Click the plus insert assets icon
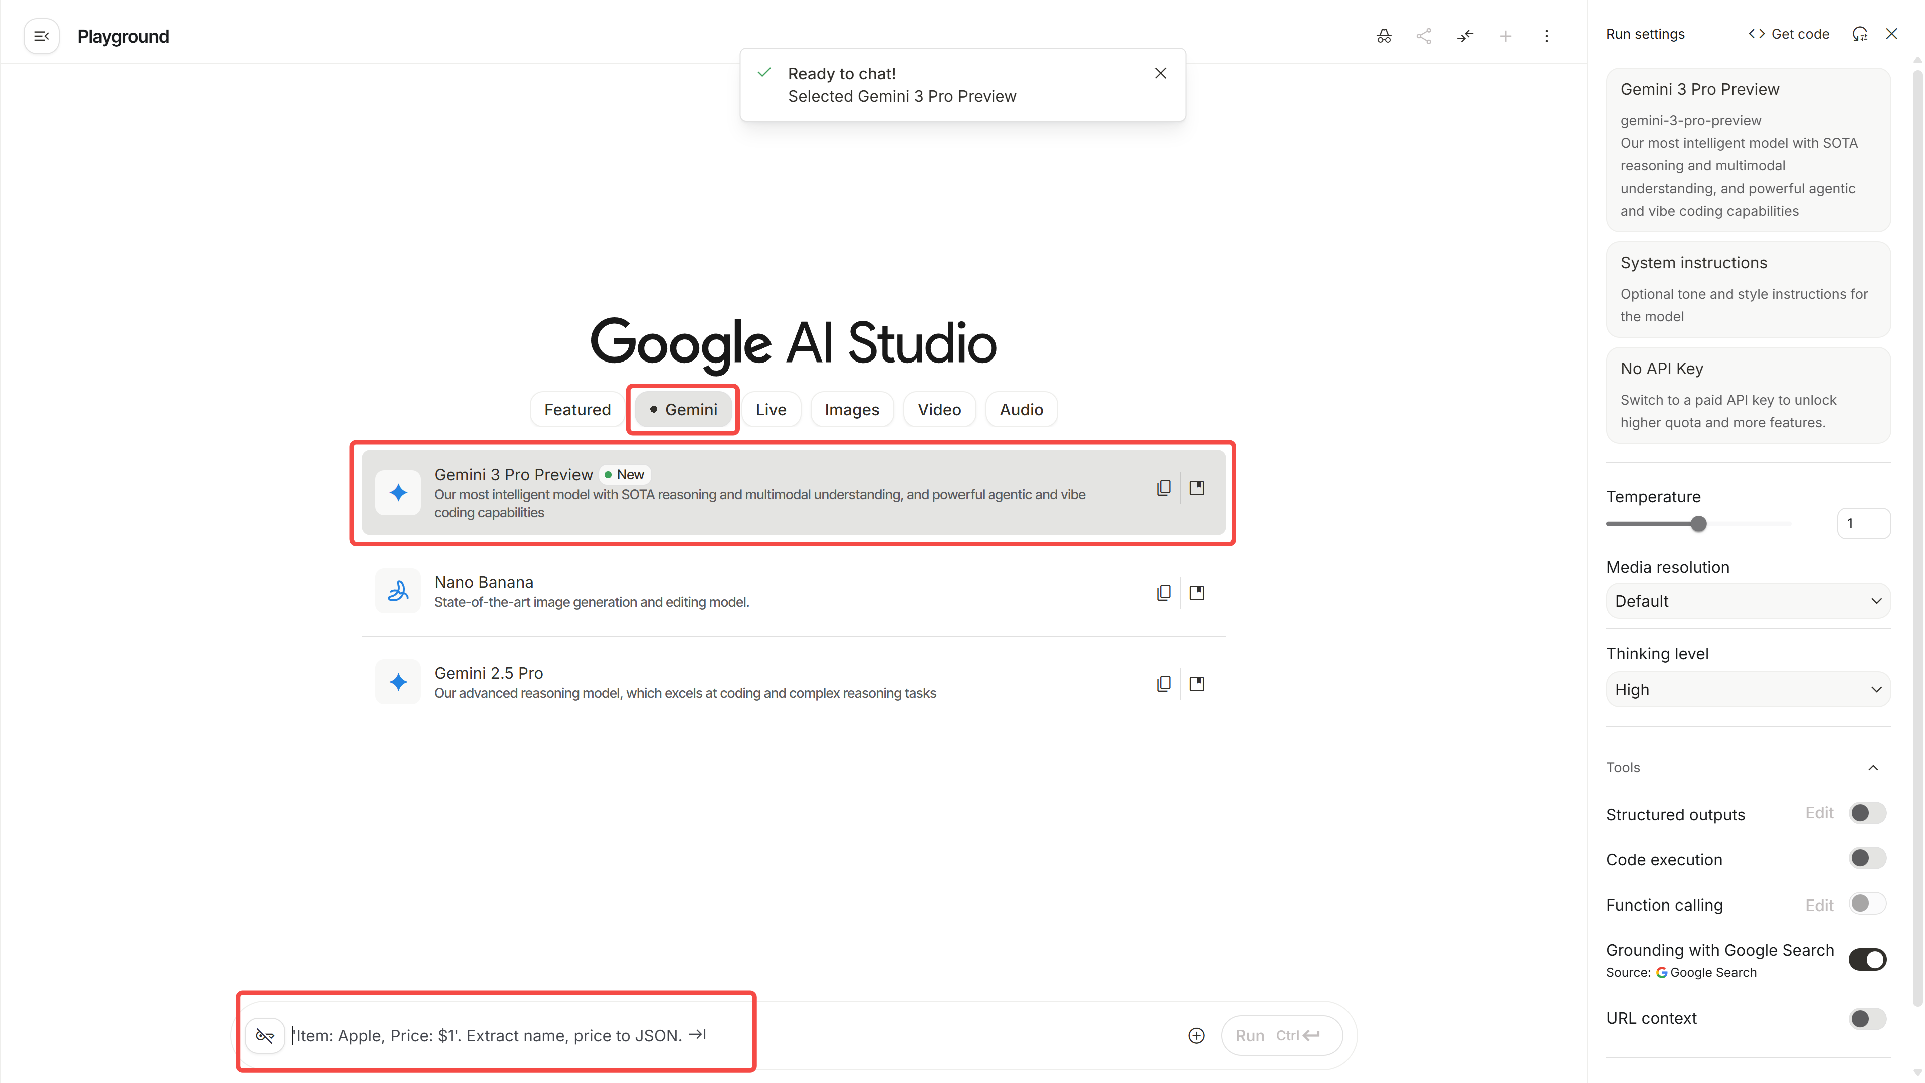Viewport: 1925px width, 1083px height. (1196, 1035)
